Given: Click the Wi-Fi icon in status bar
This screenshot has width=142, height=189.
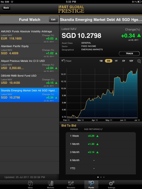Looking at the screenshot, I should [x=12, y=2].
